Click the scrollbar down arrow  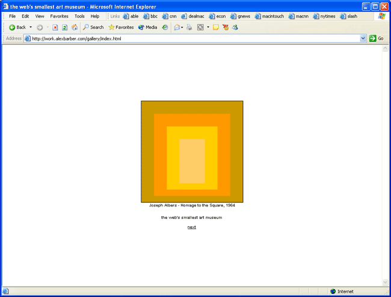(385, 282)
